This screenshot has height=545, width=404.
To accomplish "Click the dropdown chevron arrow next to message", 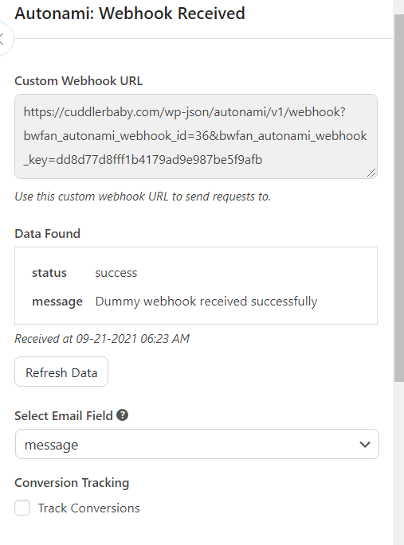I will pos(365,445).
